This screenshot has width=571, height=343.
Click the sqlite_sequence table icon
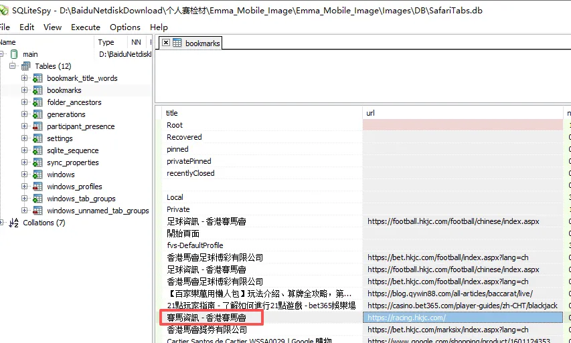click(37, 150)
